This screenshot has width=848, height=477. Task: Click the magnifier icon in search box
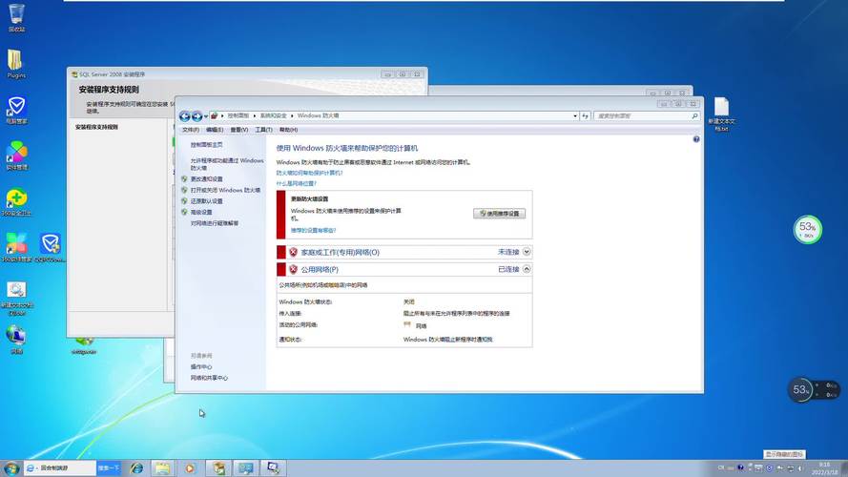[694, 115]
